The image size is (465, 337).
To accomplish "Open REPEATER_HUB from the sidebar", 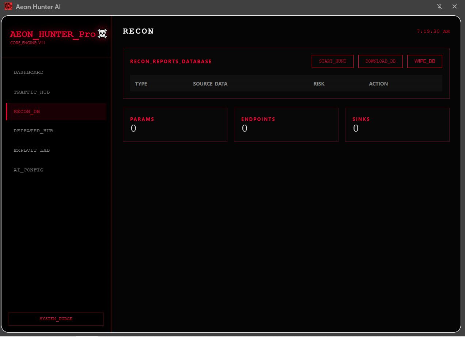I will point(33,131).
